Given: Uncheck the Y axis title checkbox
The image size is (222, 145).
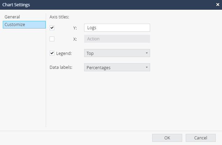Looking at the screenshot, I should click(x=52, y=28).
